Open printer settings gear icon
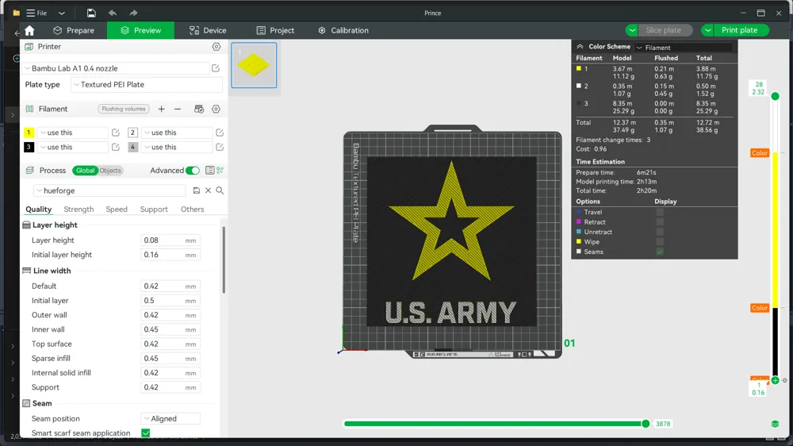 point(216,47)
